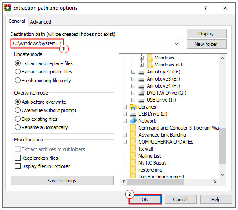This screenshot has height=210, width=238.
Task: Expand DVD RW Drive (G:) node
Action: [x=133, y=93]
